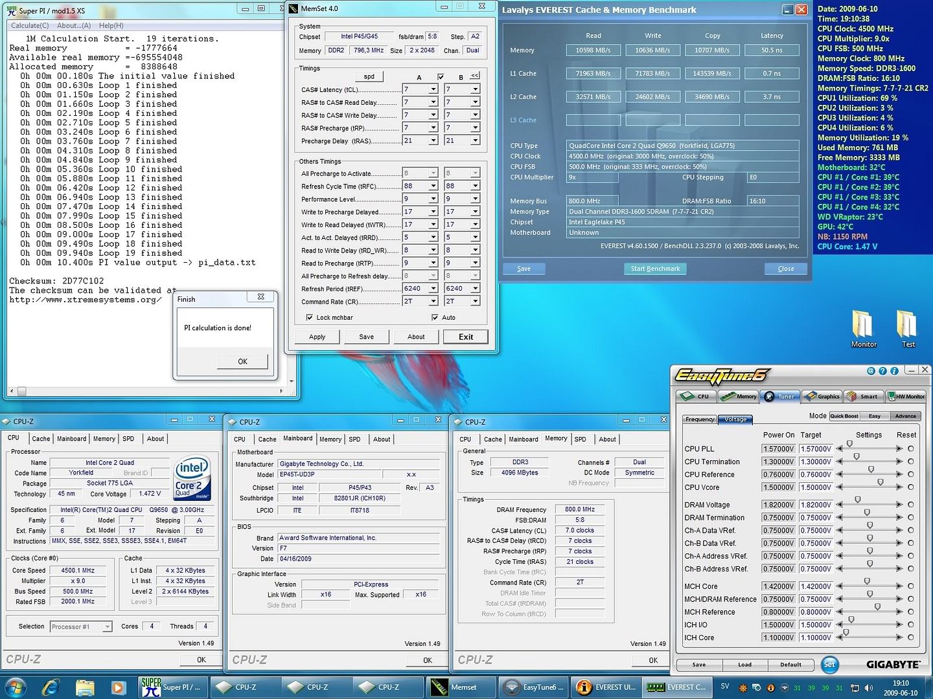Open the Processor #1 selection dropdown in CPU-Z
This screenshot has width=933, height=699.
click(x=108, y=627)
